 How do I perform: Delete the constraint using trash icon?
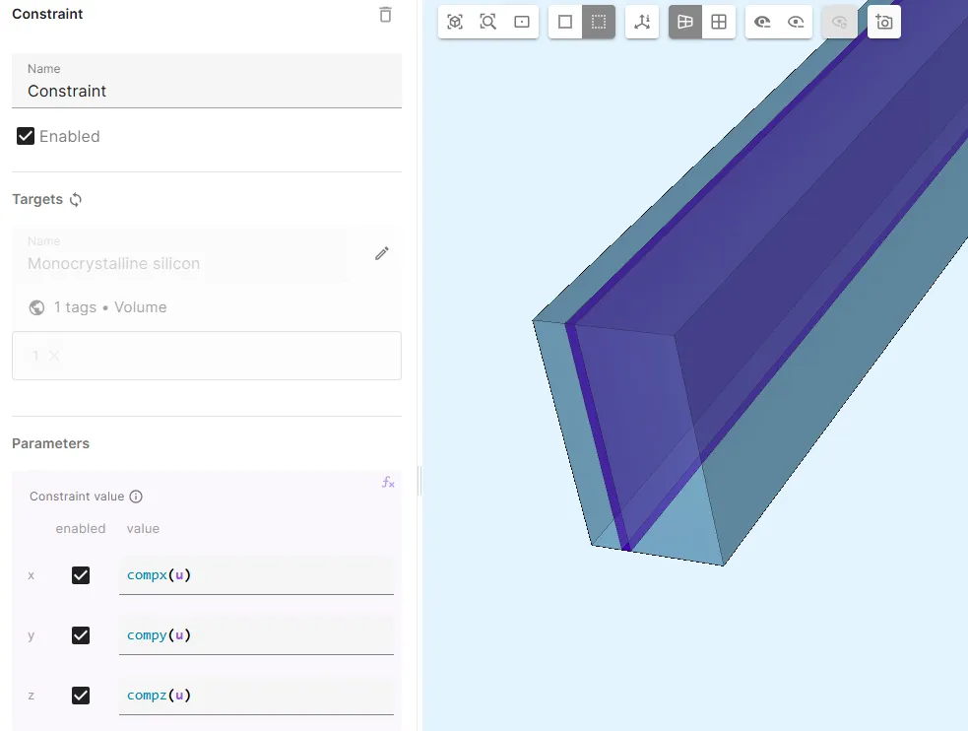pyautogui.click(x=385, y=15)
